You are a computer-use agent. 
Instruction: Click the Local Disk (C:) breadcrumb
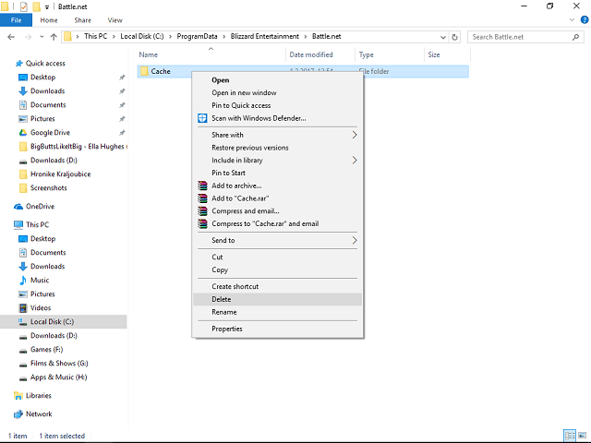tap(141, 37)
